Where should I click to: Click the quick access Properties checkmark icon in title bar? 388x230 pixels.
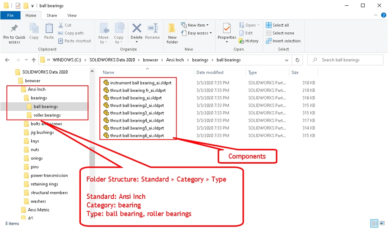coord(18,5)
